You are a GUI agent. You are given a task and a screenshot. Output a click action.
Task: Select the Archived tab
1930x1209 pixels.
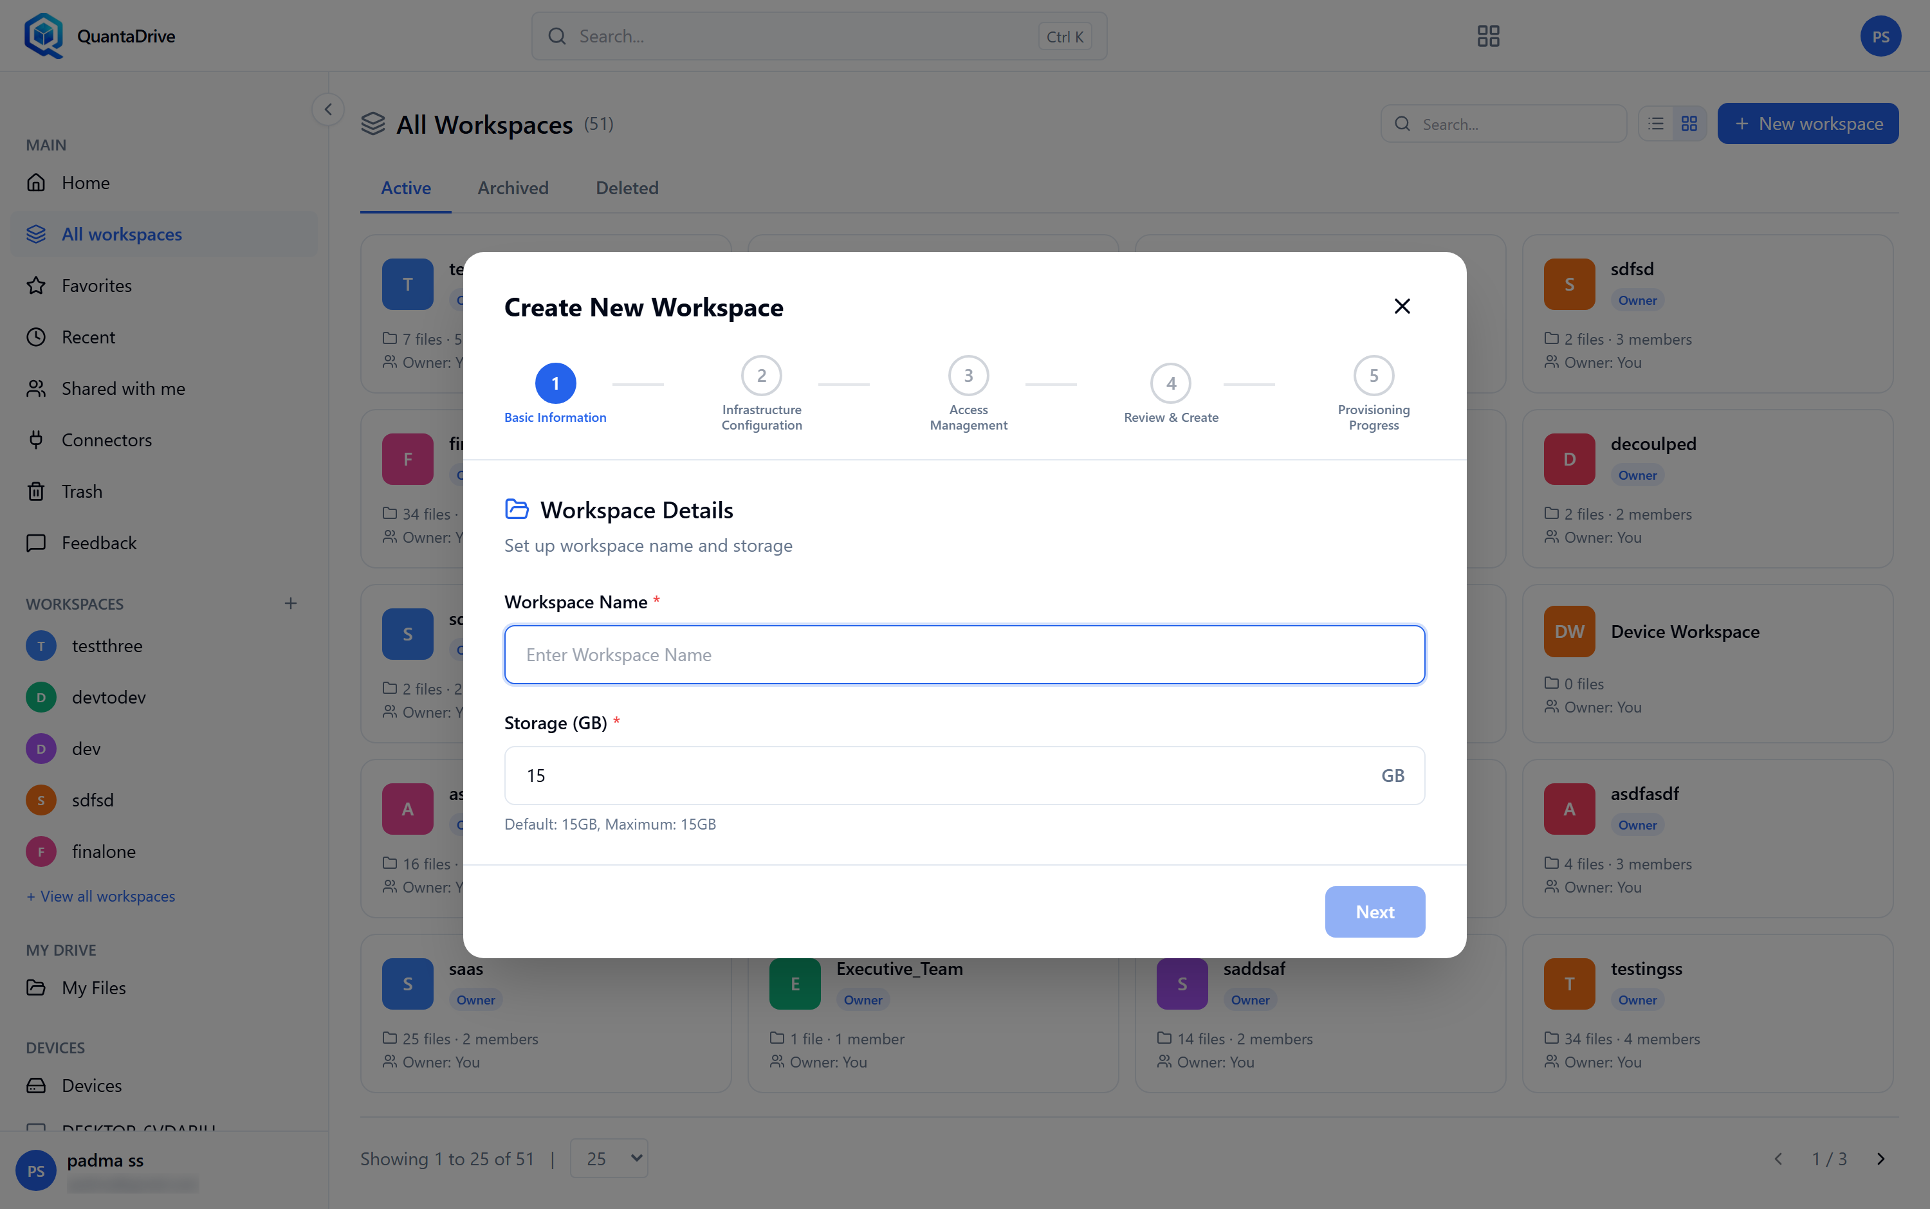click(x=513, y=188)
